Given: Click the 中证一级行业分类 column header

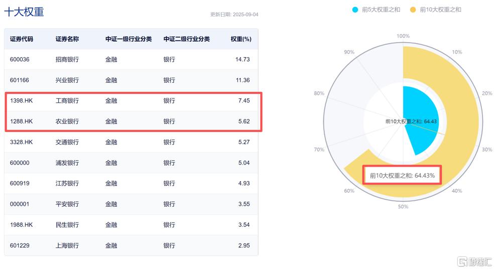Looking at the screenshot, I should 129,39.
